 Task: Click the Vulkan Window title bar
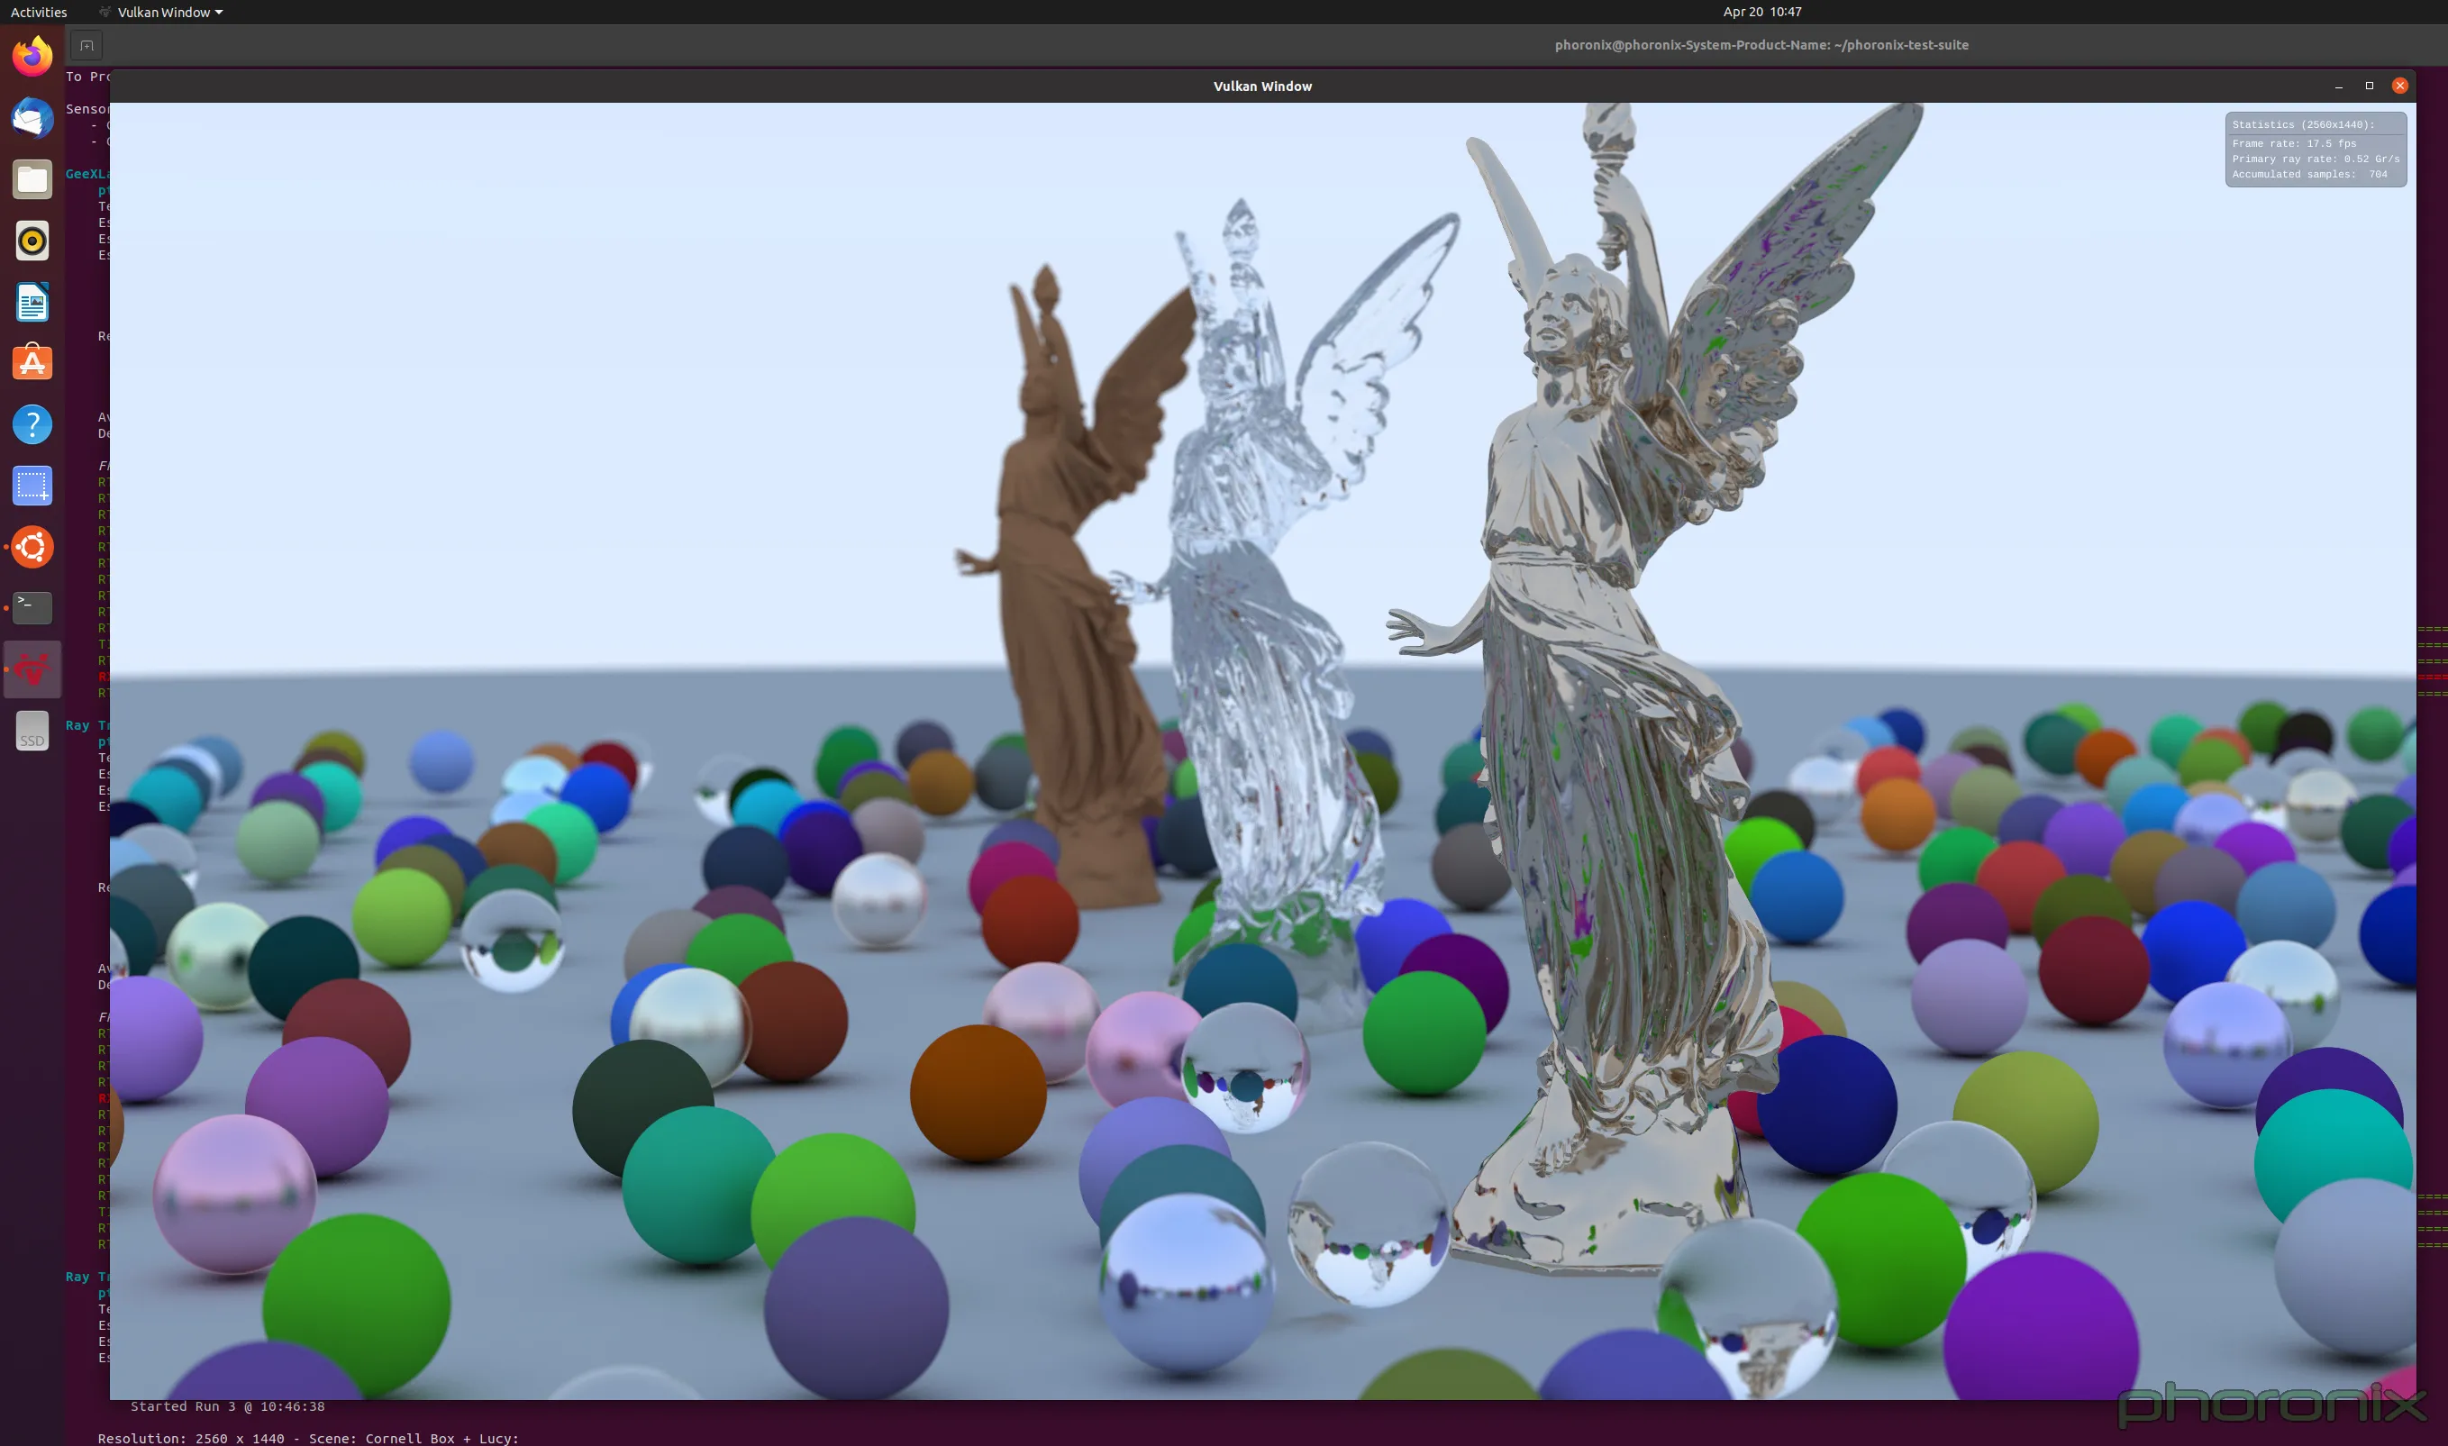(x=1262, y=86)
